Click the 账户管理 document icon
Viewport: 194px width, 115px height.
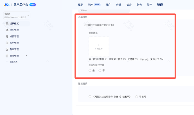7,43
